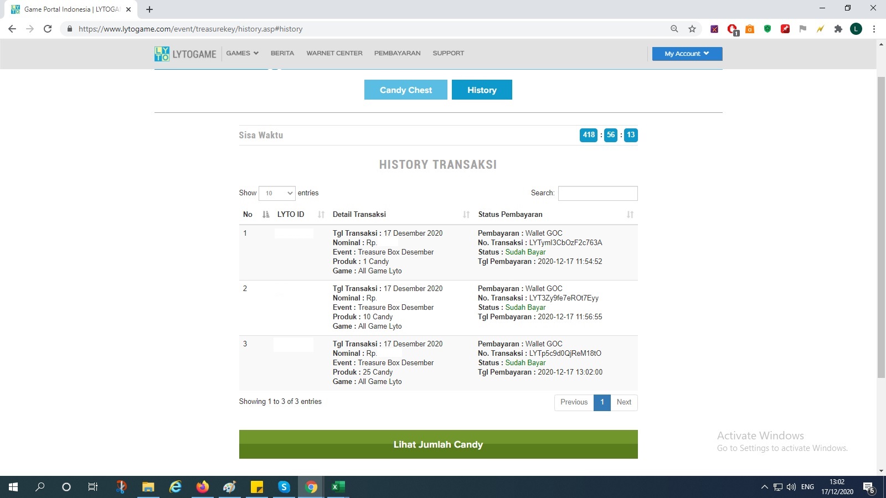Go to page 1 of results

pos(602,402)
